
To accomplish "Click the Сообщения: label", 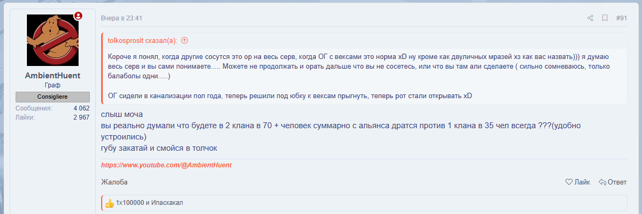I will [x=34, y=108].
